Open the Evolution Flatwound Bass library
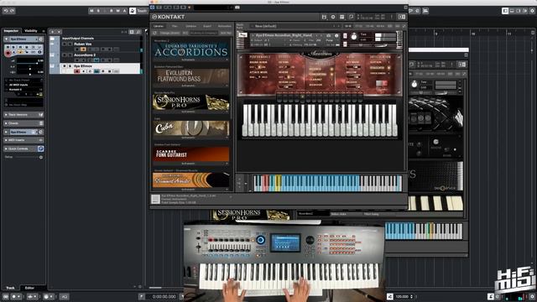Viewport: 537px width, 302px height. pos(190,76)
